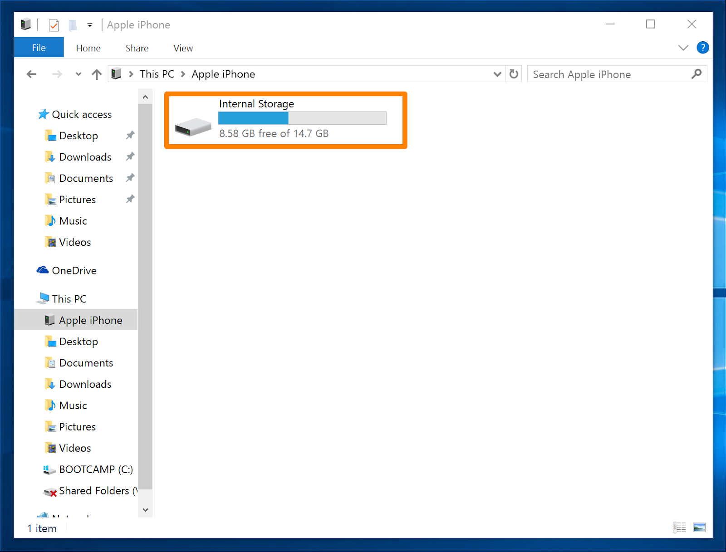Open Desktop under Quick access
Screen dimensions: 726x552
point(72,136)
